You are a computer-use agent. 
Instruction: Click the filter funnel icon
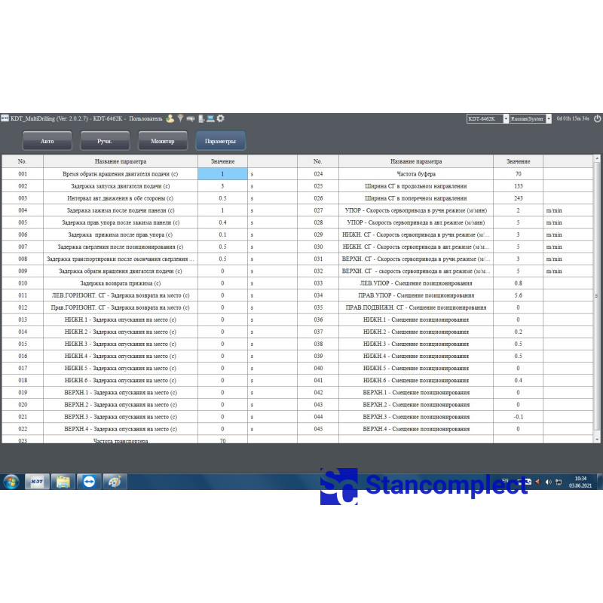pos(181,118)
